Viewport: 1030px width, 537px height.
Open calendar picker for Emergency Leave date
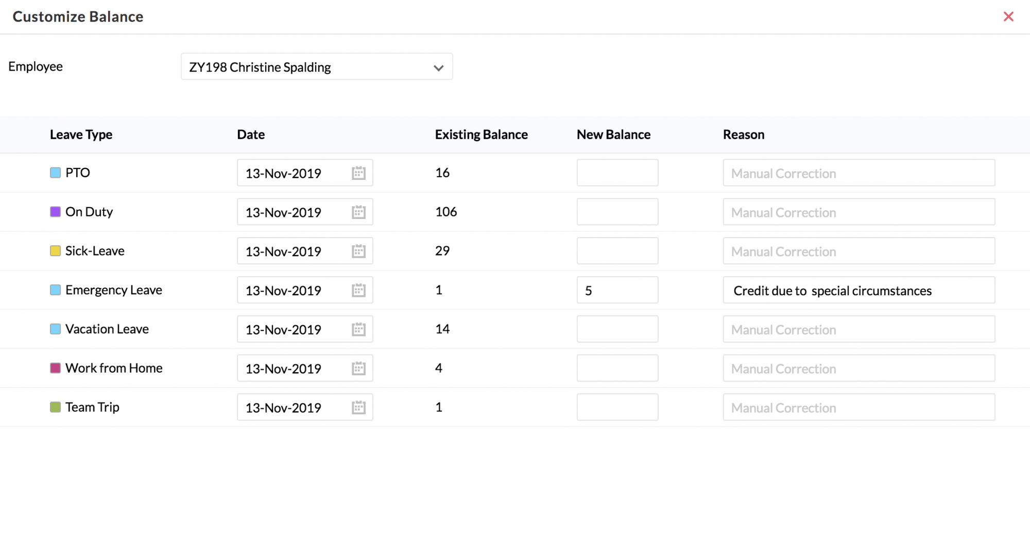click(x=358, y=291)
